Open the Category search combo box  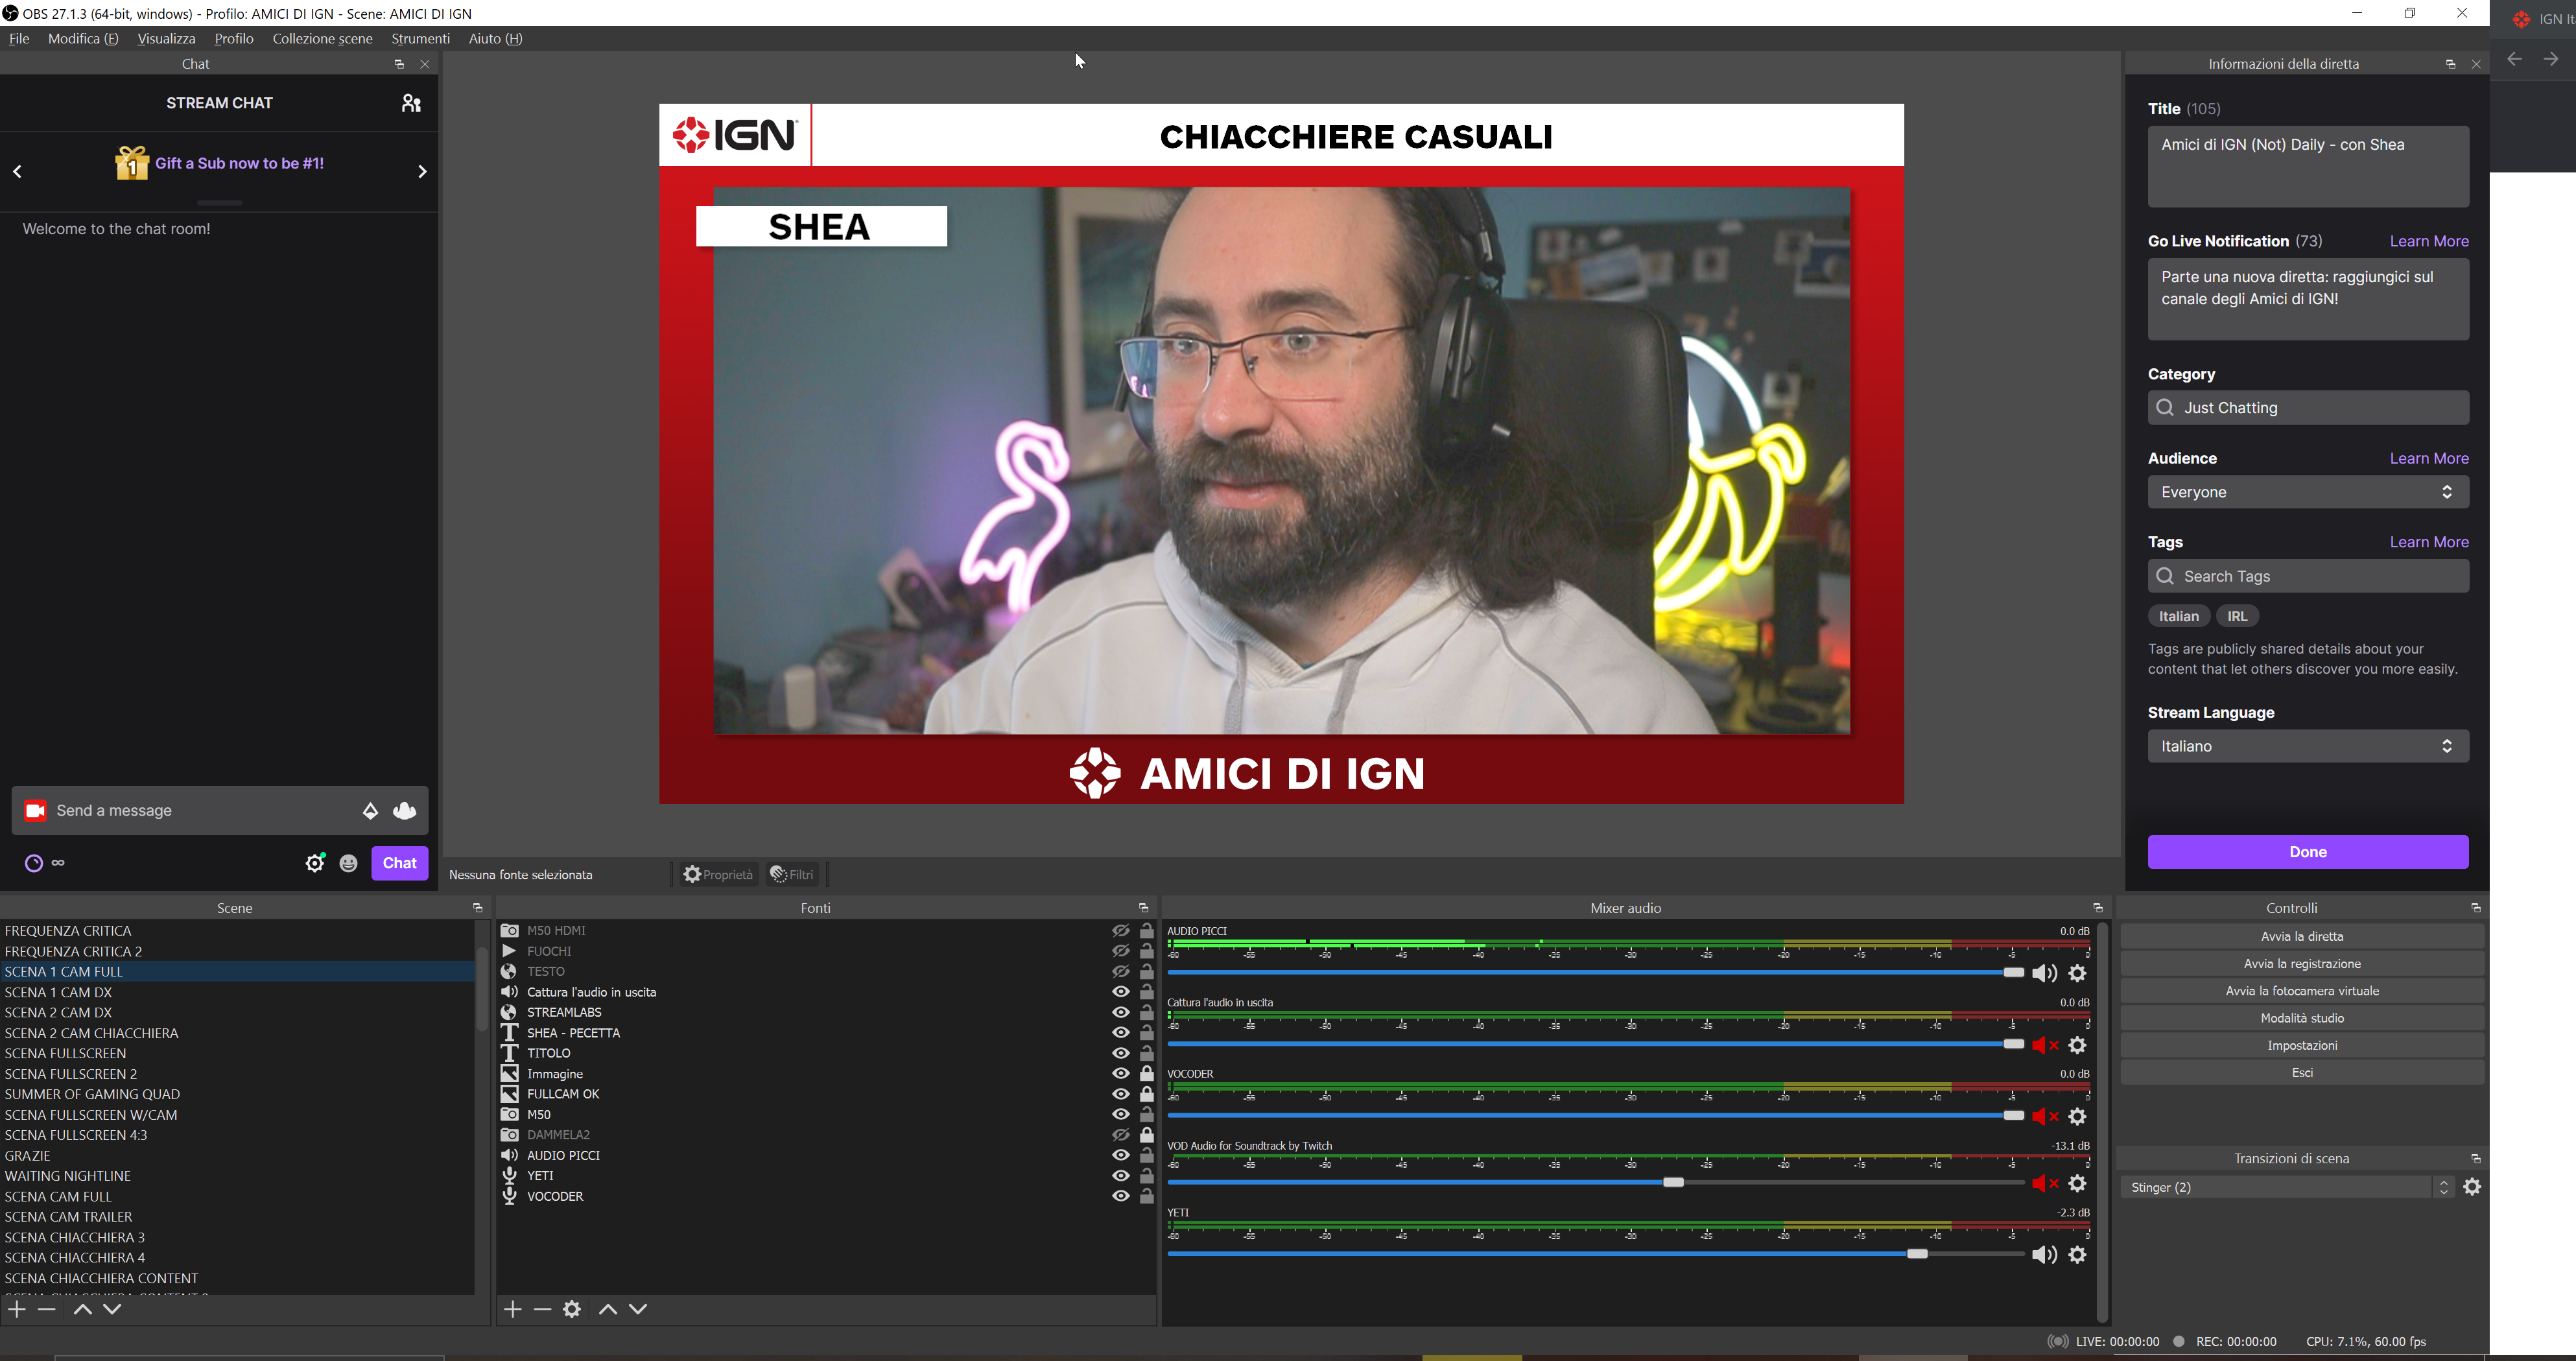pos(2308,408)
